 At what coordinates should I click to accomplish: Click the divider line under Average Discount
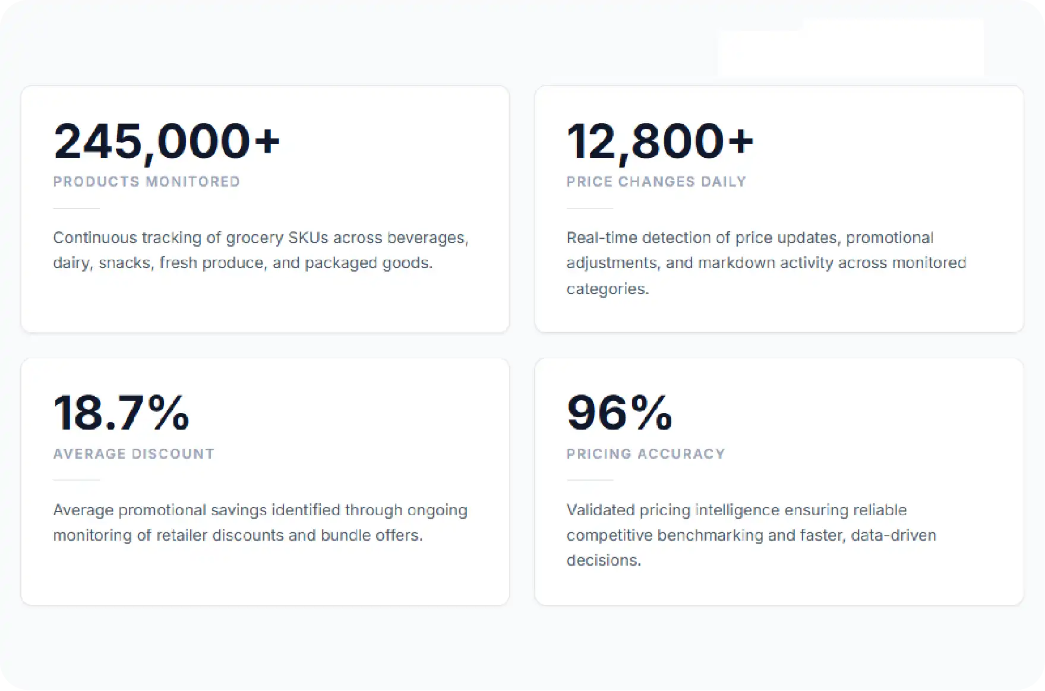77,480
